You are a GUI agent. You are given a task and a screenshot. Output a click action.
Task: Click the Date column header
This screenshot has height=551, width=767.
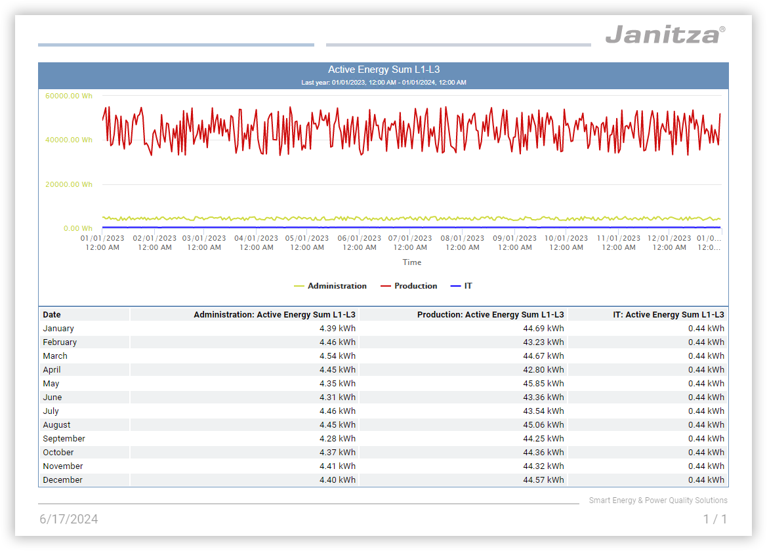coord(52,315)
